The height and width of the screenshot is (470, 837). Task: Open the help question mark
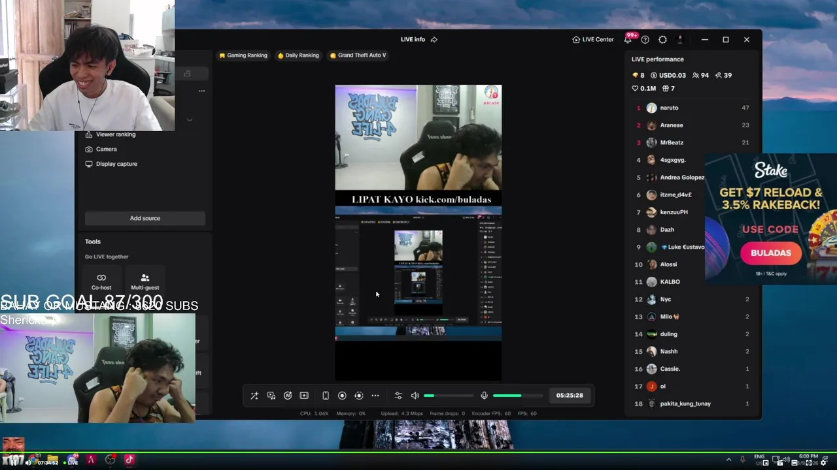645,40
